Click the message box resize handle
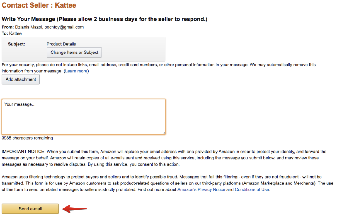 click(x=164, y=133)
